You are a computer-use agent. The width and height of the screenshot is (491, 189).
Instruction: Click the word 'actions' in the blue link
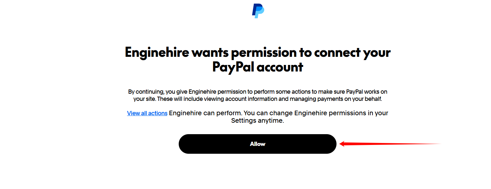(x=158, y=113)
